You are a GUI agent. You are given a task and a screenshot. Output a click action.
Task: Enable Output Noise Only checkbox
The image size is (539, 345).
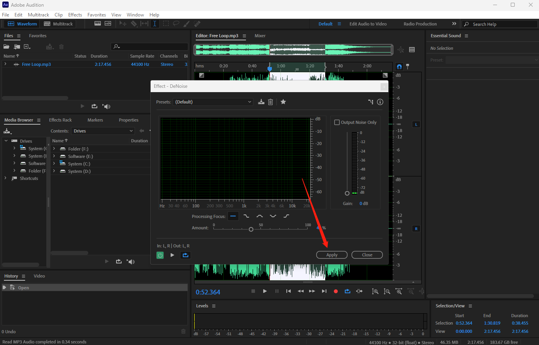(x=337, y=122)
